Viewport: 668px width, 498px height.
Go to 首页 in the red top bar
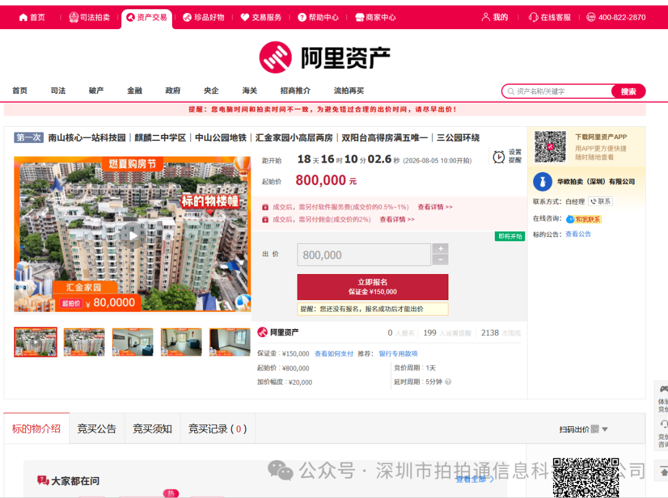[32, 17]
